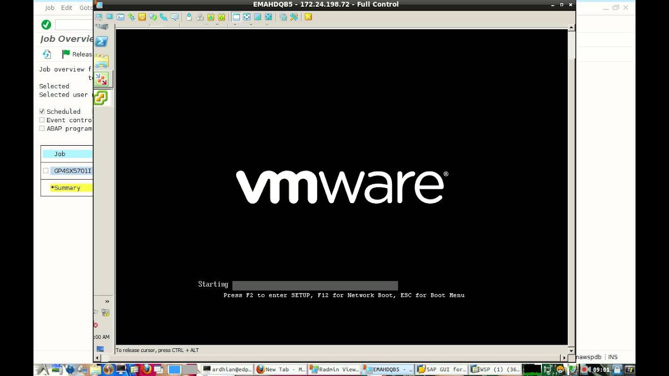The height and width of the screenshot is (376, 669).
Task: Switch to Firefox New Tab taskbar item
Action: pos(280,369)
